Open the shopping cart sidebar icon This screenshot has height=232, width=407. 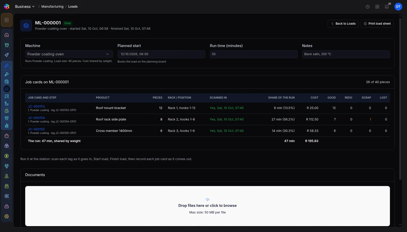(x=7, y=45)
